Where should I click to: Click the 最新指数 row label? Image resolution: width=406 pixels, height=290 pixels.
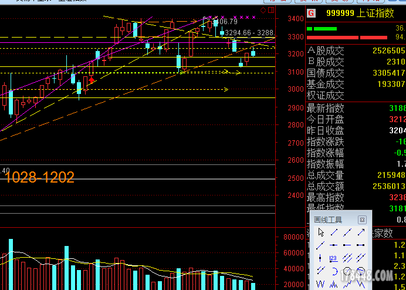coord(326,108)
